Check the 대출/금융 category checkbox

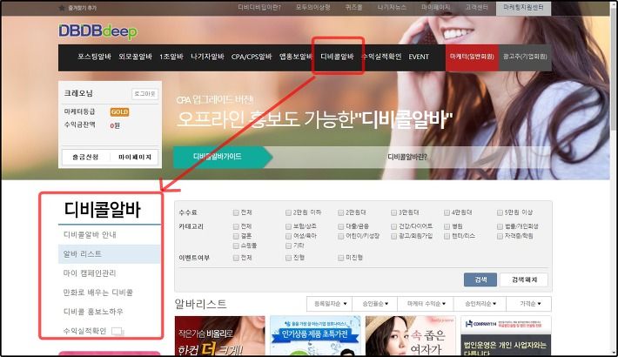coord(341,226)
